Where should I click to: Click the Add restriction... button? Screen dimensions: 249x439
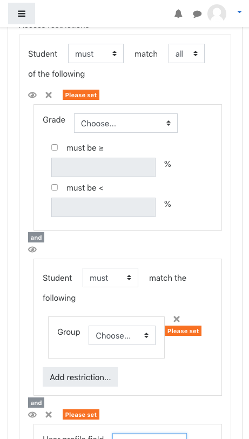click(x=80, y=377)
